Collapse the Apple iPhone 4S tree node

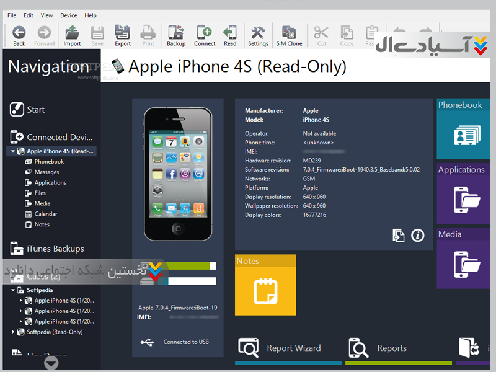coord(13,151)
